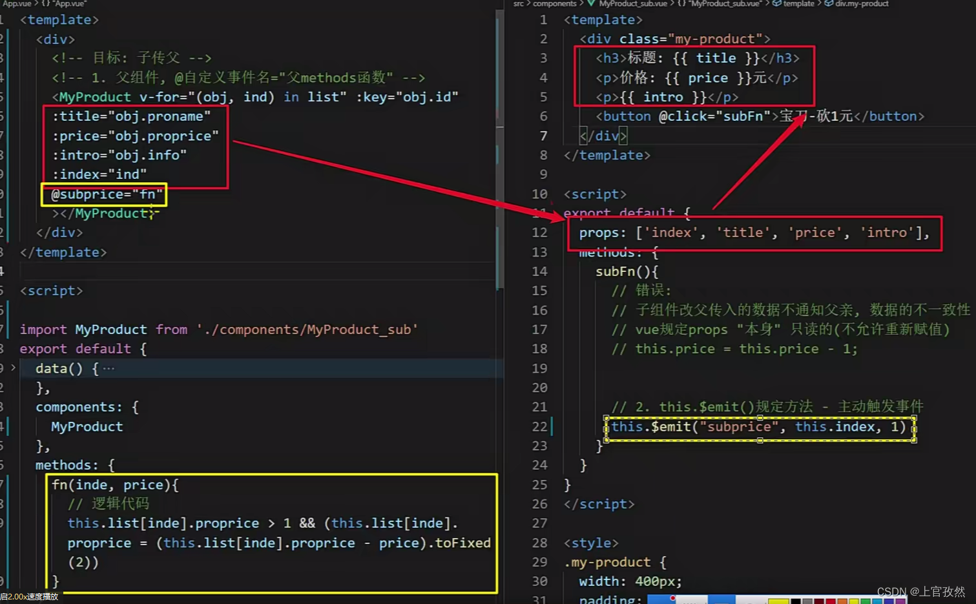
Task: Pick the black color swatch
Action: 796,601
